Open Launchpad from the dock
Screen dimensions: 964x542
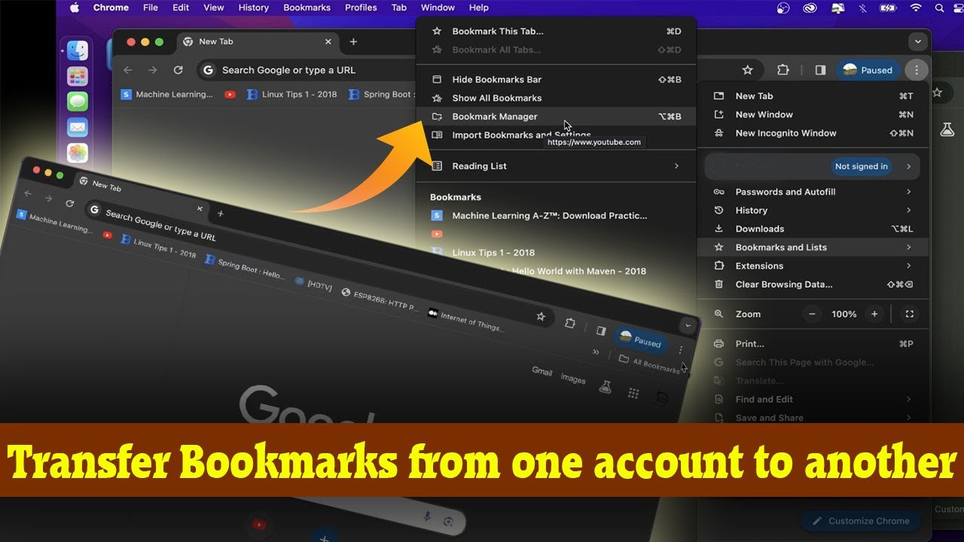click(77, 76)
